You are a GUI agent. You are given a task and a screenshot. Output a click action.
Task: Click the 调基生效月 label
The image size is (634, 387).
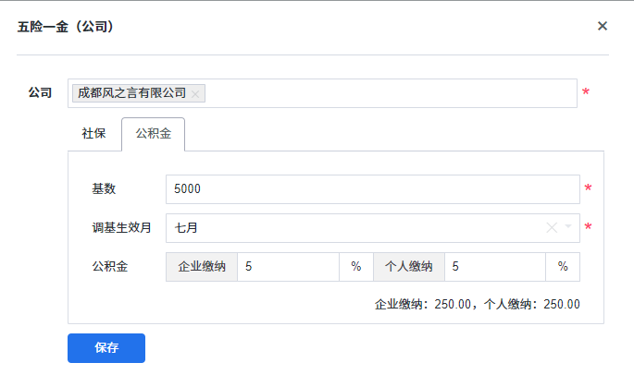pyautogui.click(x=121, y=227)
